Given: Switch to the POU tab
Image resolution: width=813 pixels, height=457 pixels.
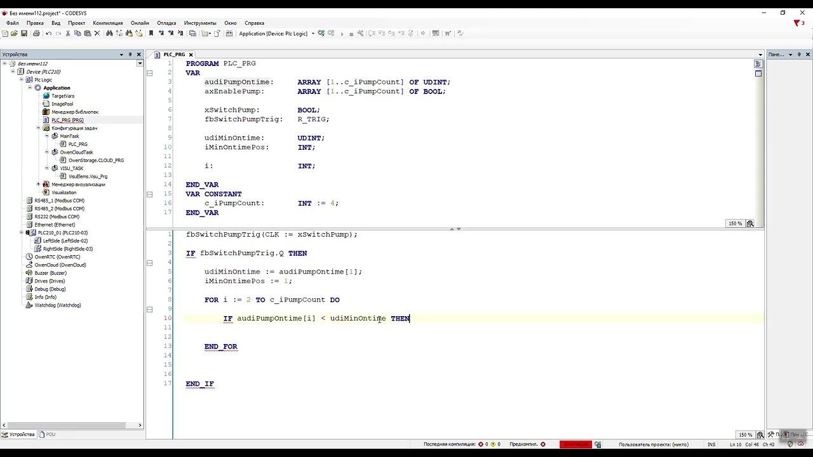Looking at the screenshot, I should (48, 434).
